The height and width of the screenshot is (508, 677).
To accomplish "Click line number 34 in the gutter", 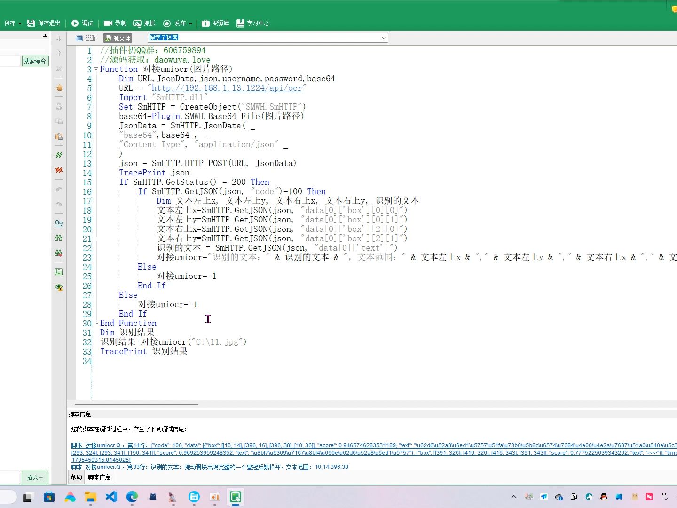I will (x=87, y=361).
